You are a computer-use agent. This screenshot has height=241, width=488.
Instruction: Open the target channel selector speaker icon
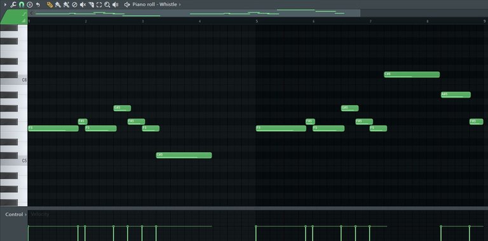(127, 4)
